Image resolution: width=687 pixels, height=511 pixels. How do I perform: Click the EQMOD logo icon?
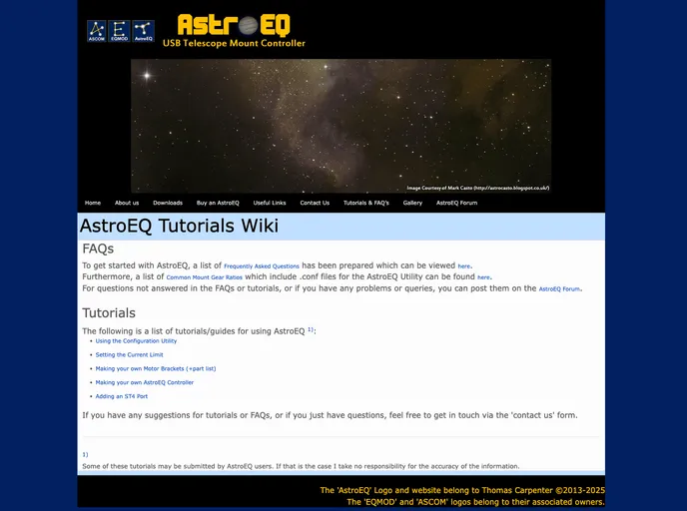click(119, 31)
